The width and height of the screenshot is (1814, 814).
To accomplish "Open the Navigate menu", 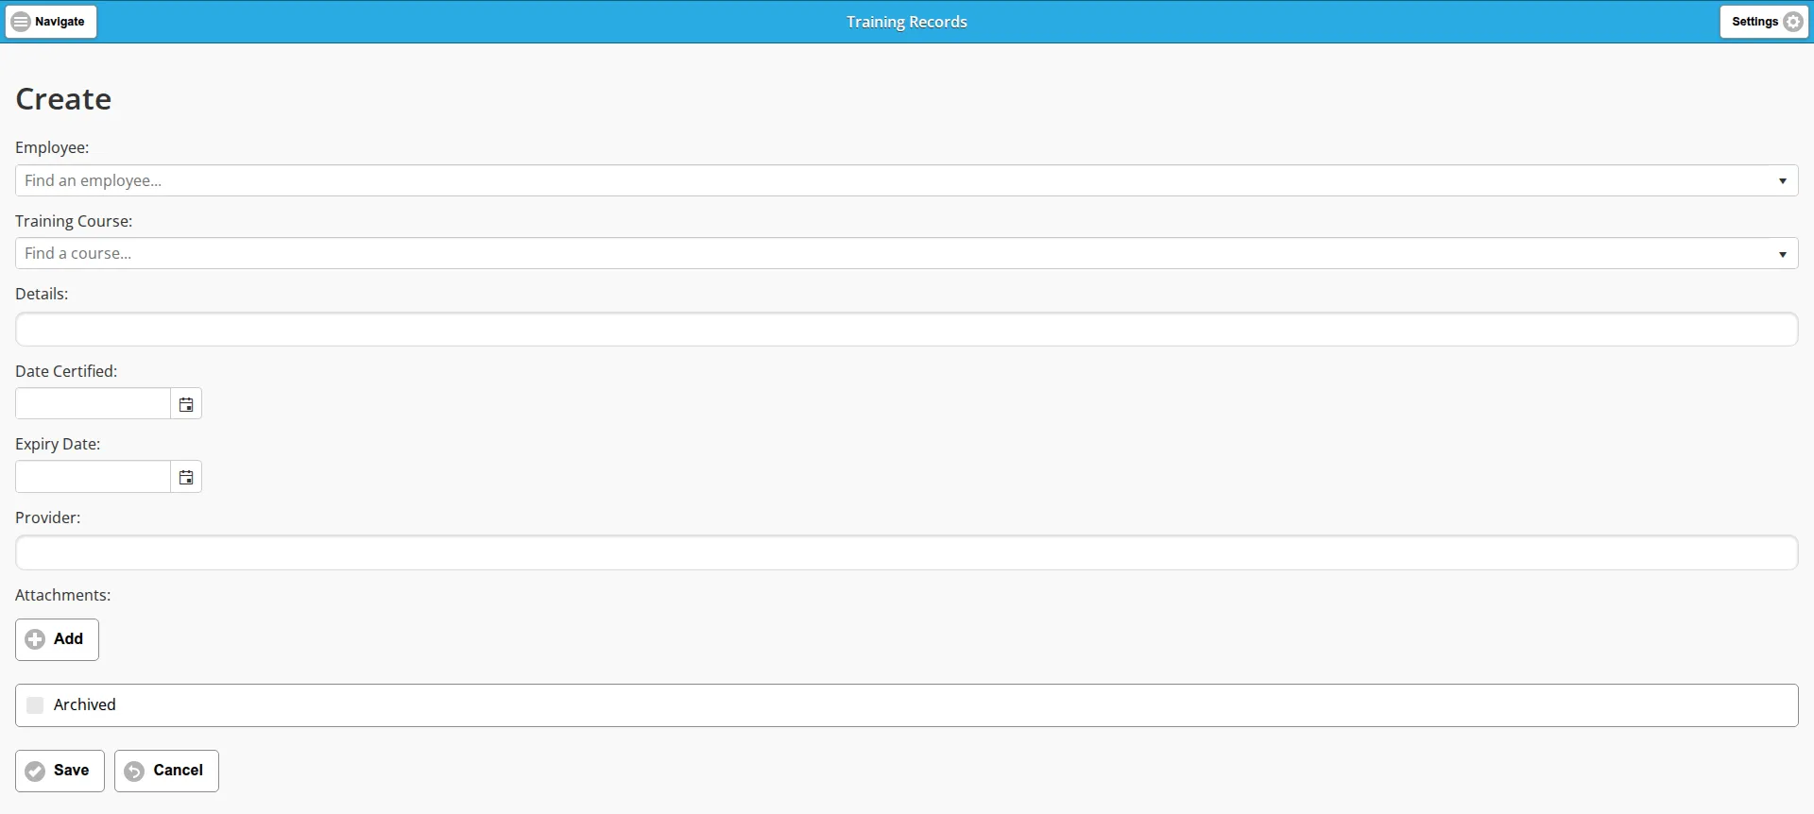I will [x=51, y=22].
